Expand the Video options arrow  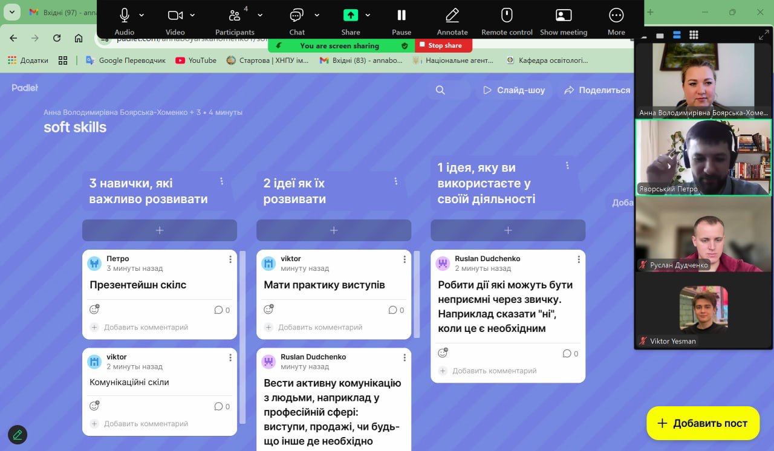192,15
